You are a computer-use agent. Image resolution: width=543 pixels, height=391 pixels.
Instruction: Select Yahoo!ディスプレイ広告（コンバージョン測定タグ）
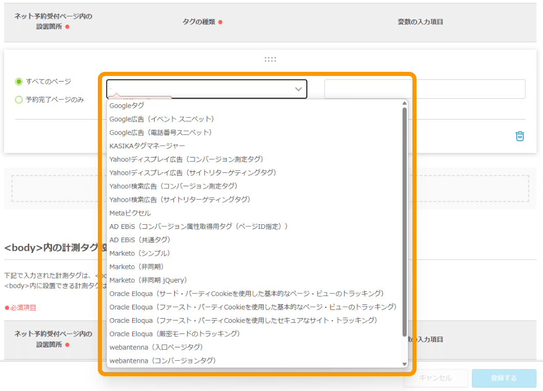point(255,159)
